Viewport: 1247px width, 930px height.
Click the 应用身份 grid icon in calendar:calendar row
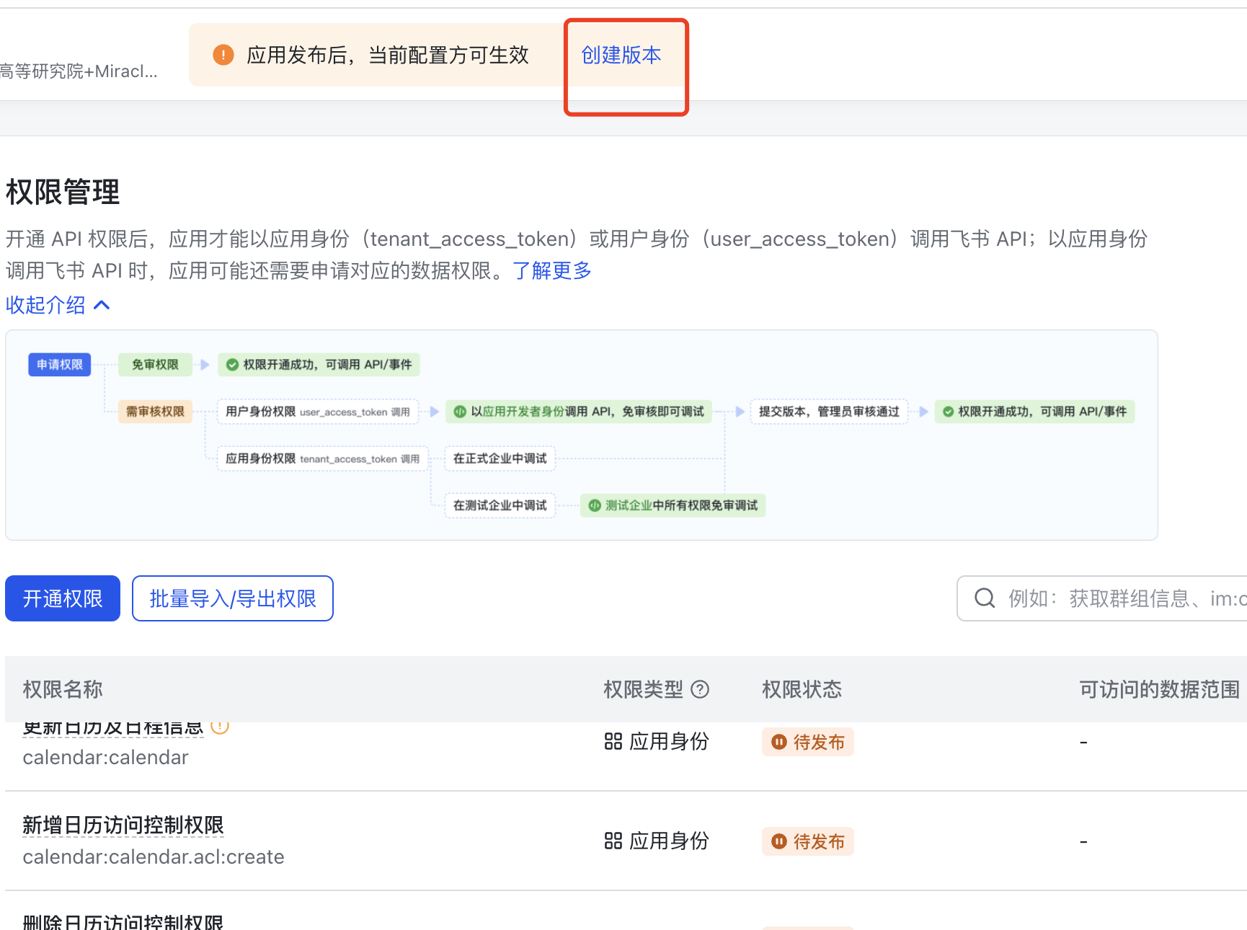[x=613, y=742]
